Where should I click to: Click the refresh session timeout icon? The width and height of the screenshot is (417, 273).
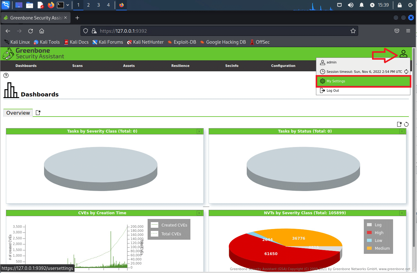[x=406, y=72]
